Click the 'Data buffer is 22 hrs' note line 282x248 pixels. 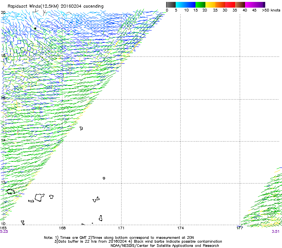pyautogui.click(x=138, y=242)
